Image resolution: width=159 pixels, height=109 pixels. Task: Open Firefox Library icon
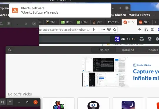(x=146, y=30)
